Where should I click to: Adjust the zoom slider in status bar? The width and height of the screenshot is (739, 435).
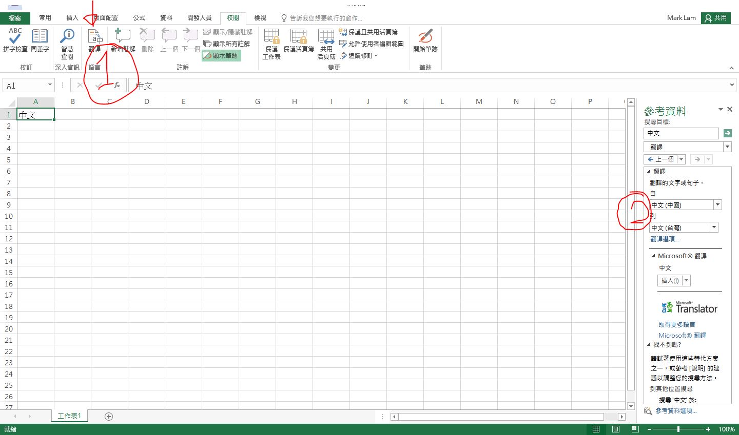(x=678, y=429)
